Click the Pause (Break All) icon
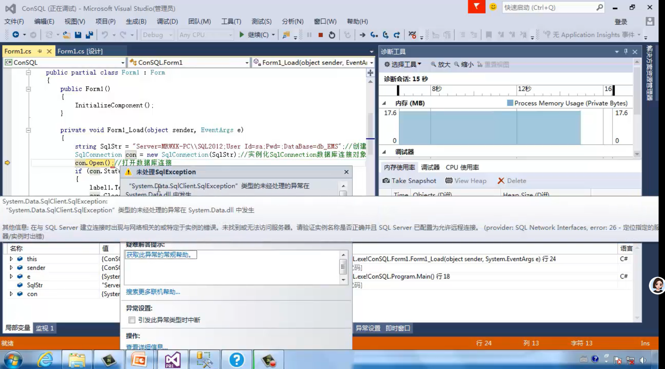 [309, 35]
